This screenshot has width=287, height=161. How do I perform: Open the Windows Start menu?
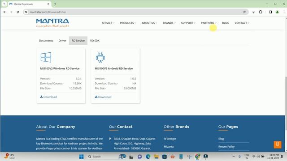(82, 157)
